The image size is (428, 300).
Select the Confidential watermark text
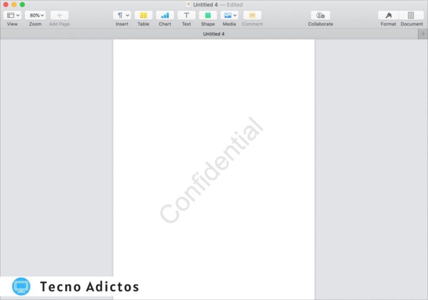(212, 169)
